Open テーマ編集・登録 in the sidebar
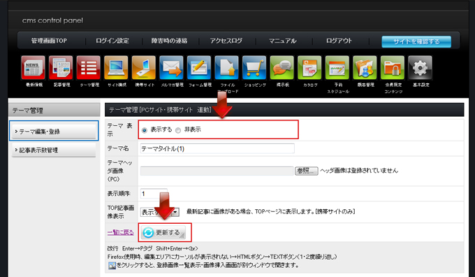Viewport: 475px width, 277px height. tap(54, 132)
